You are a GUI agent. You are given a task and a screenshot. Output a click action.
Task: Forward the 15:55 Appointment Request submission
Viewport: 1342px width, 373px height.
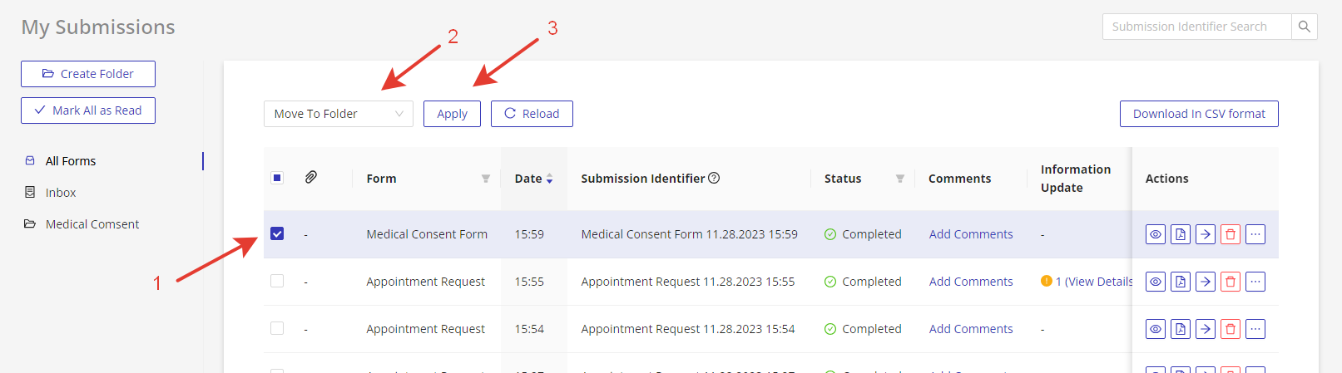(1206, 282)
